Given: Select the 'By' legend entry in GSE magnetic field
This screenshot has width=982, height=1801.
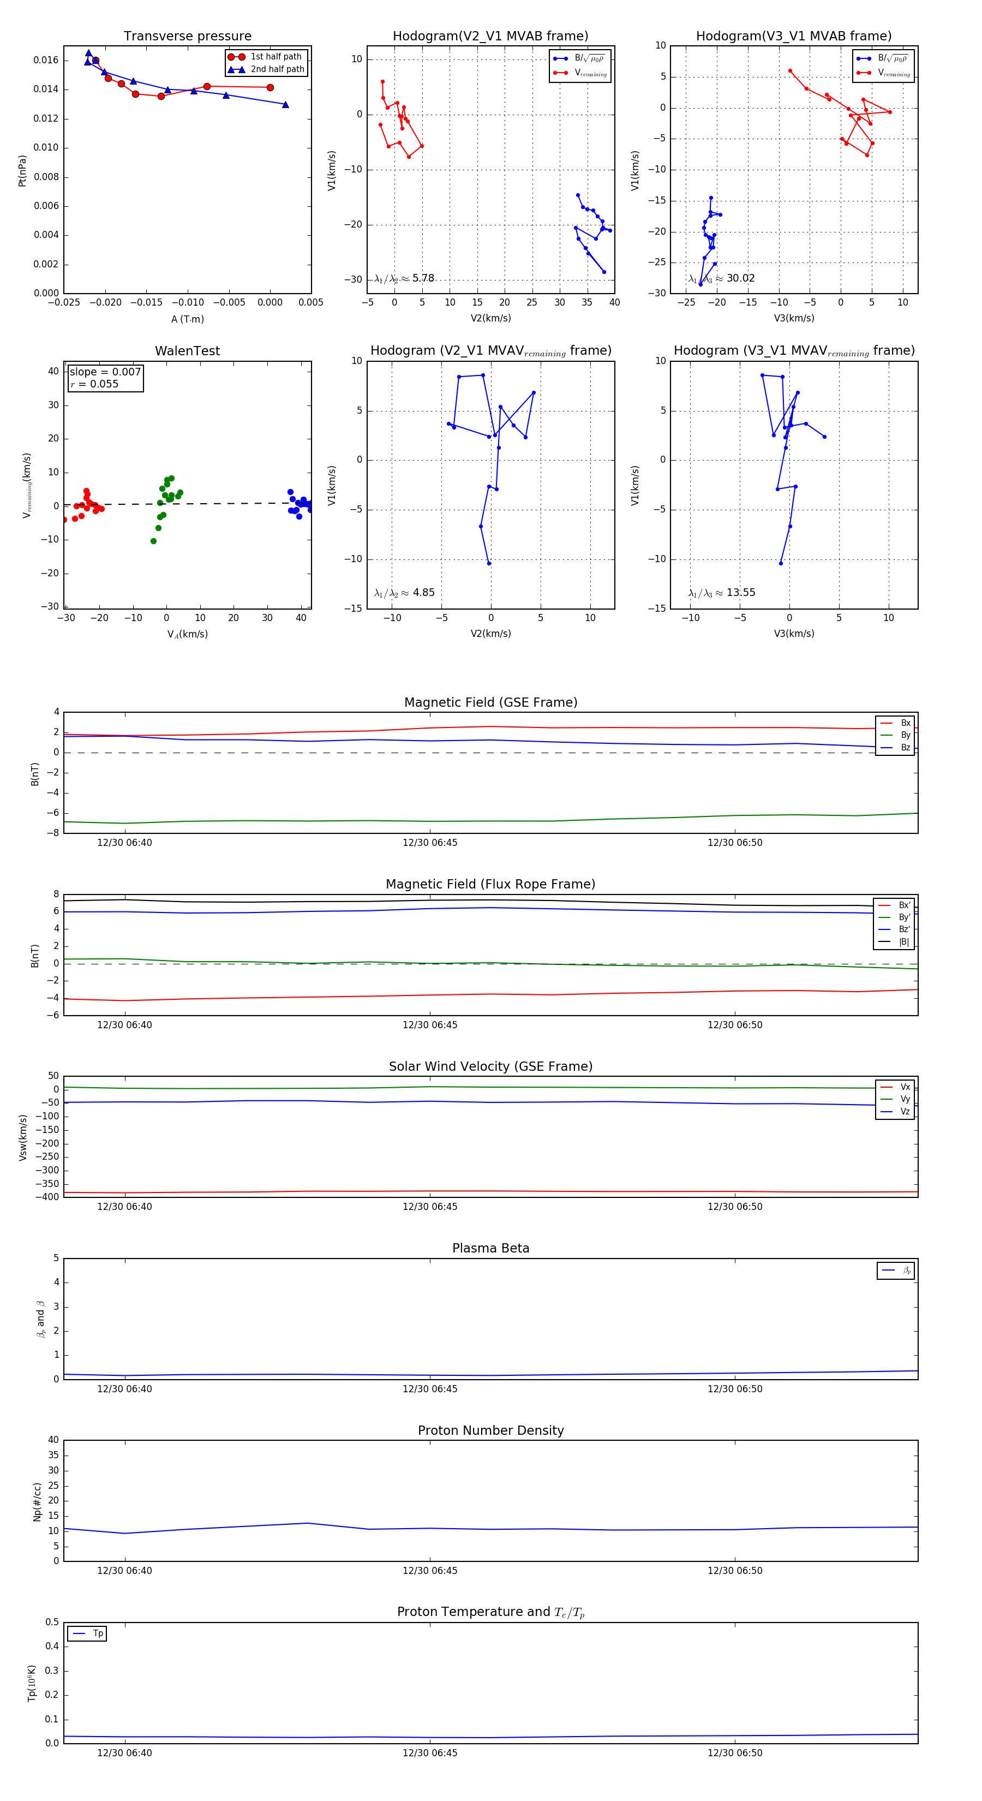Looking at the screenshot, I should click(x=895, y=735).
